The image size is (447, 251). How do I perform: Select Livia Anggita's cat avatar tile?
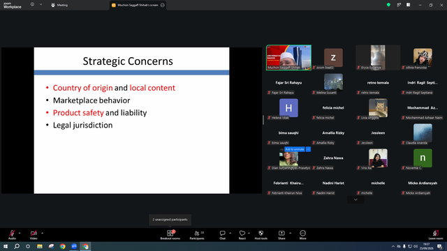tap(378, 108)
